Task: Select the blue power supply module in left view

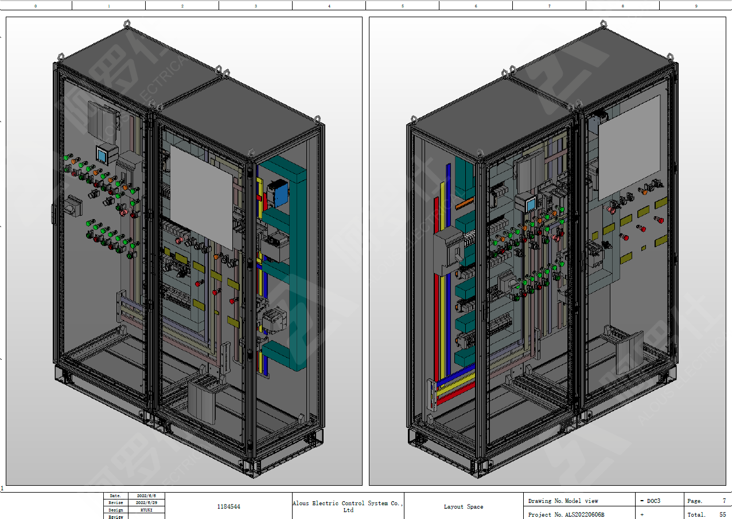Action: pyautogui.click(x=278, y=193)
